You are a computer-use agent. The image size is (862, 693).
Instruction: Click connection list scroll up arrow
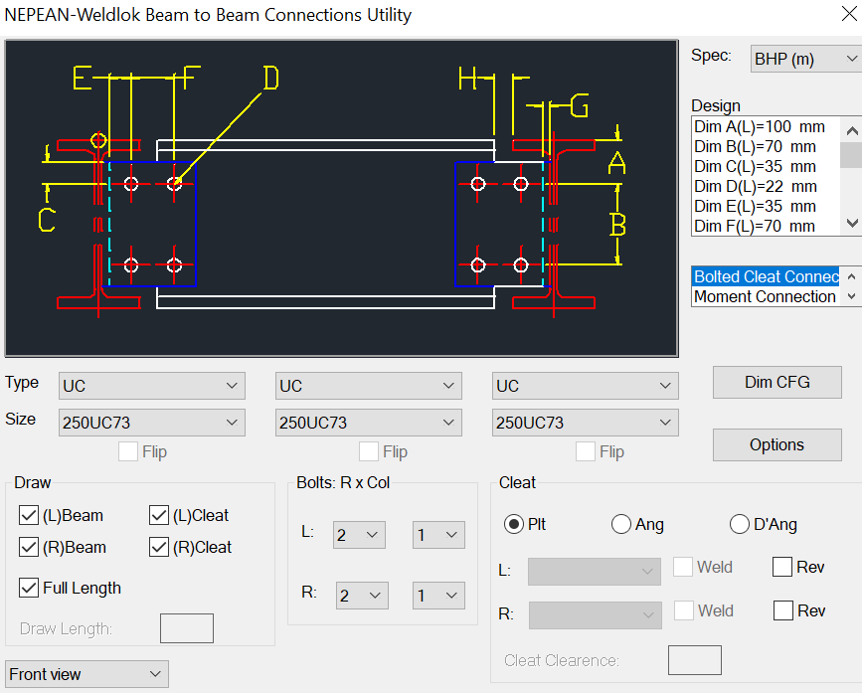click(851, 276)
